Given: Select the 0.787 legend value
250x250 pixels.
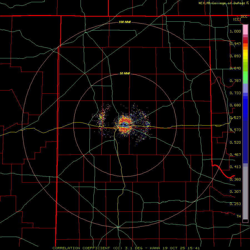Looking at the screenshot, I should [235, 81].
